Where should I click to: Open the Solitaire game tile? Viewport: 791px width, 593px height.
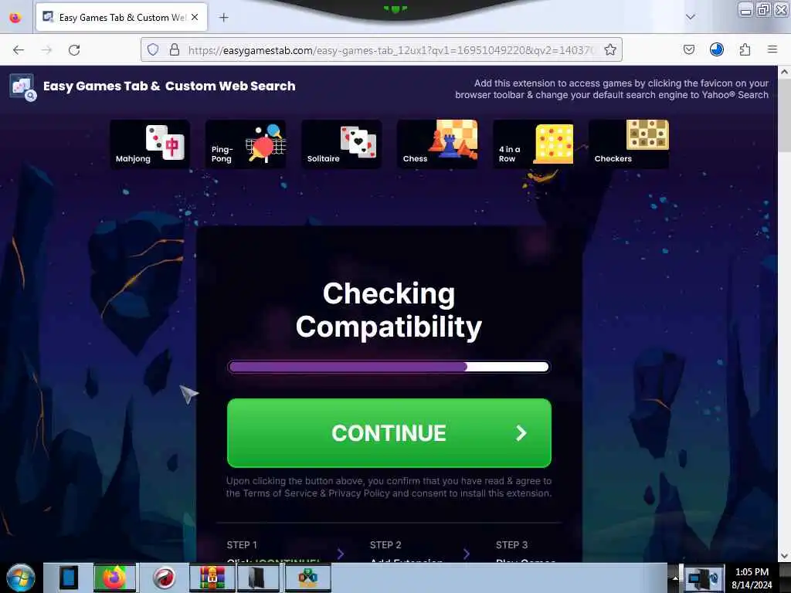(341, 144)
